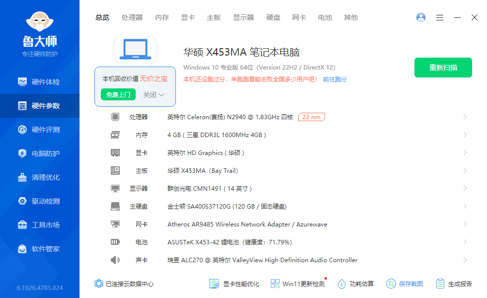Click the 主板 motherboard icon
This screenshot has width=487, height=298.
[x=115, y=170]
